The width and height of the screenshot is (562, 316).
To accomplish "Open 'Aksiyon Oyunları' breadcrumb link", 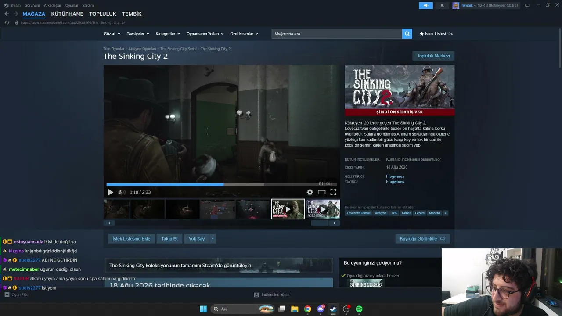I will (x=142, y=49).
